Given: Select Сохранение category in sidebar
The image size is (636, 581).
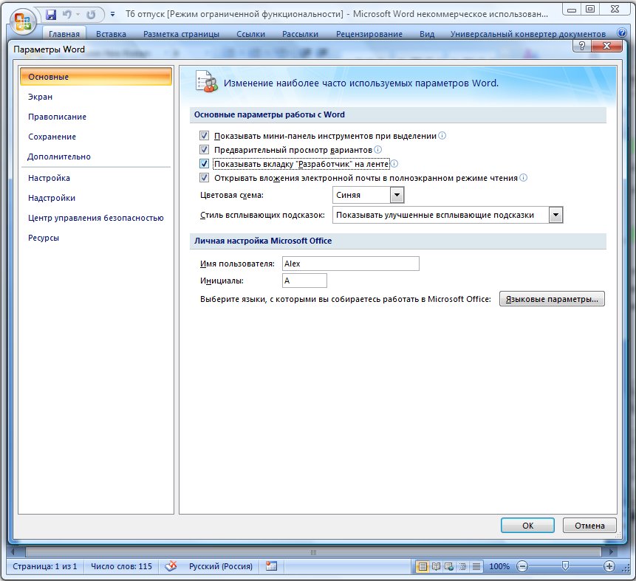Looking at the screenshot, I should (96, 137).
